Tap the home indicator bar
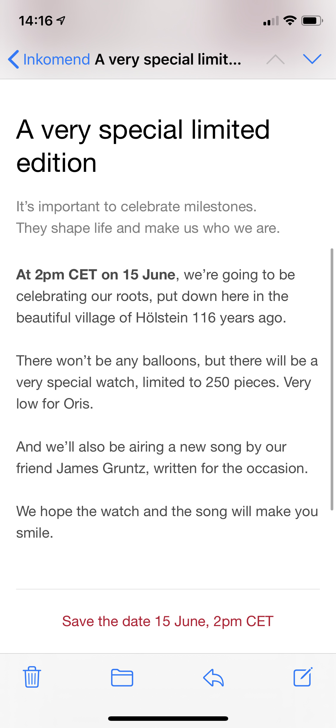 (x=168, y=718)
